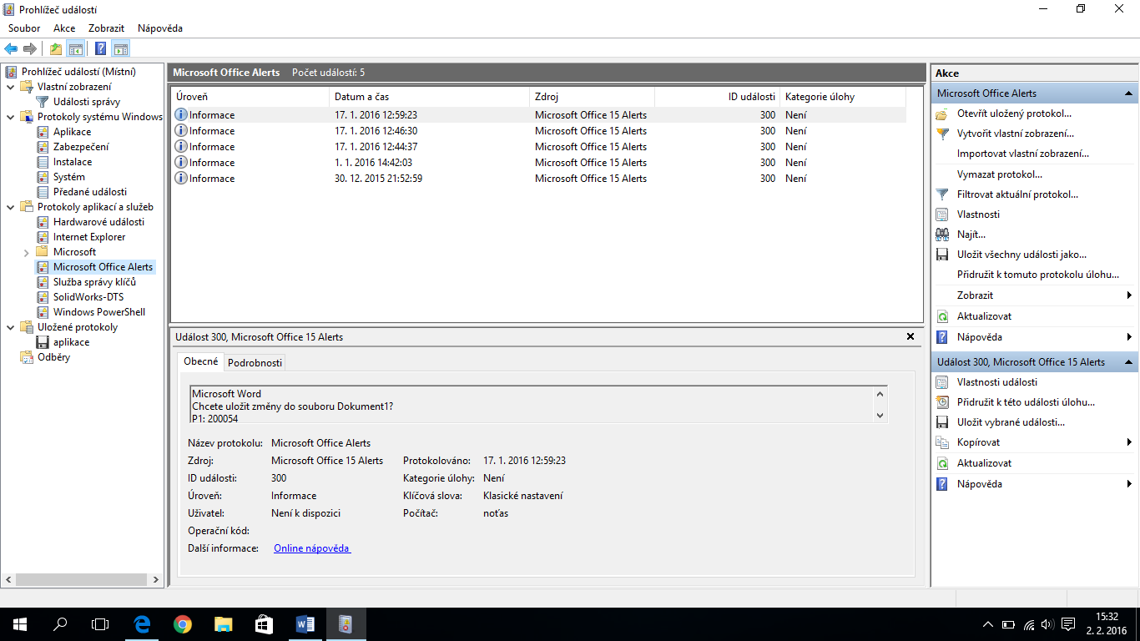This screenshot has width=1140, height=641.
Task: Open the Kopírovat submenu arrow
Action: (x=1129, y=442)
